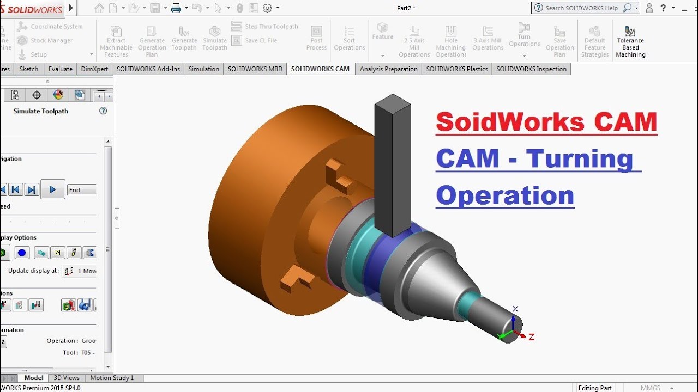Open Update display at dropdown
This screenshot has width=698, height=392.
pos(79,271)
